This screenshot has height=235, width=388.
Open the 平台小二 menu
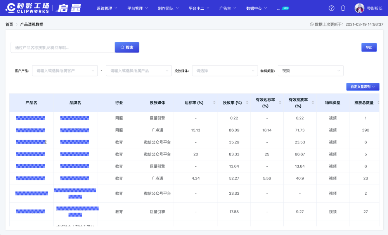pyautogui.click(x=199, y=8)
